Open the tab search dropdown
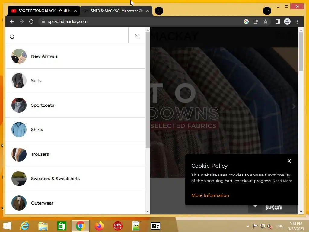 pos(267,11)
